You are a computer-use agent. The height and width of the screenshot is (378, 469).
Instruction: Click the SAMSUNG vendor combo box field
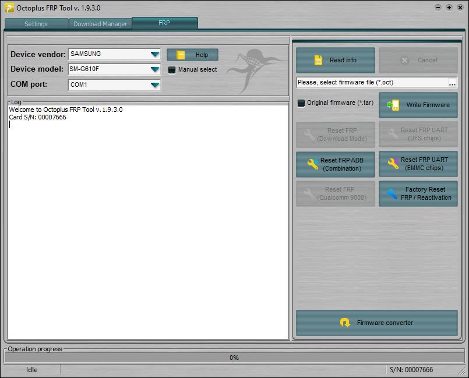click(115, 54)
